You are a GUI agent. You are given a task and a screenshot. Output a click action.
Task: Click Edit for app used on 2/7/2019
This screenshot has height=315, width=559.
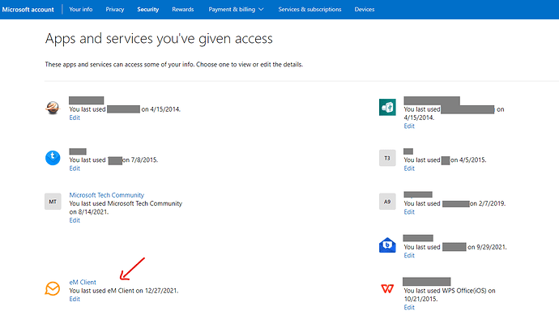(x=409, y=211)
